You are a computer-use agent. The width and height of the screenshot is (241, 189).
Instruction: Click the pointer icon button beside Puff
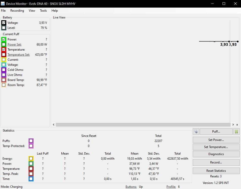click(196, 131)
